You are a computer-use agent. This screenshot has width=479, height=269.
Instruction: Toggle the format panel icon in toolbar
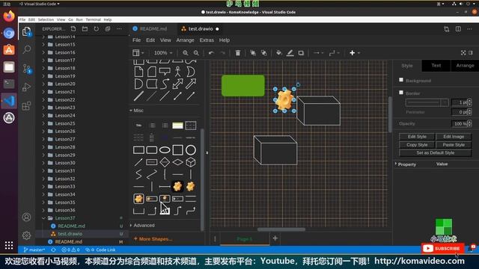(x=471, y=53)
